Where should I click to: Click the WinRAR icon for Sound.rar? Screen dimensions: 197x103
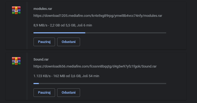tap(16, 61)
